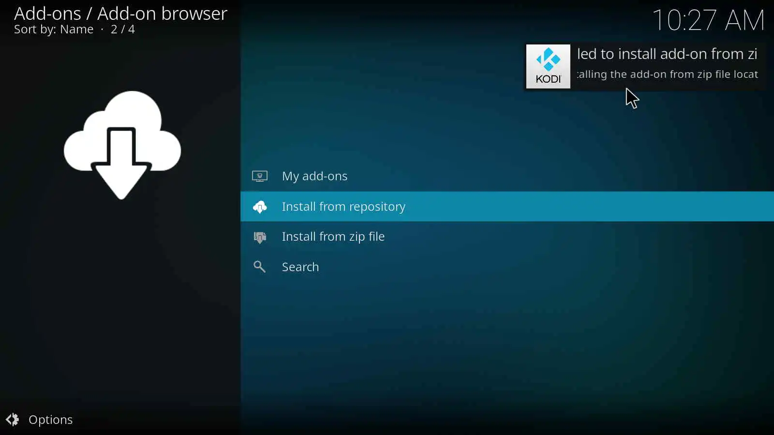
Task: Open the Options button
Action: pos(39,420)
